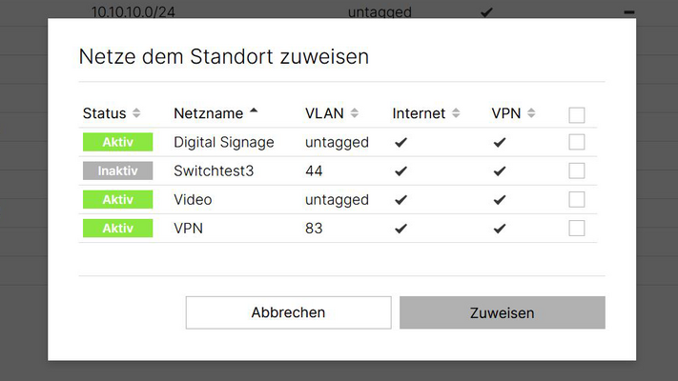Image resolution: width=678 pixels, height=381 pixels.
Task: Sort table by Status column arrows
Action: click(137, 113)
